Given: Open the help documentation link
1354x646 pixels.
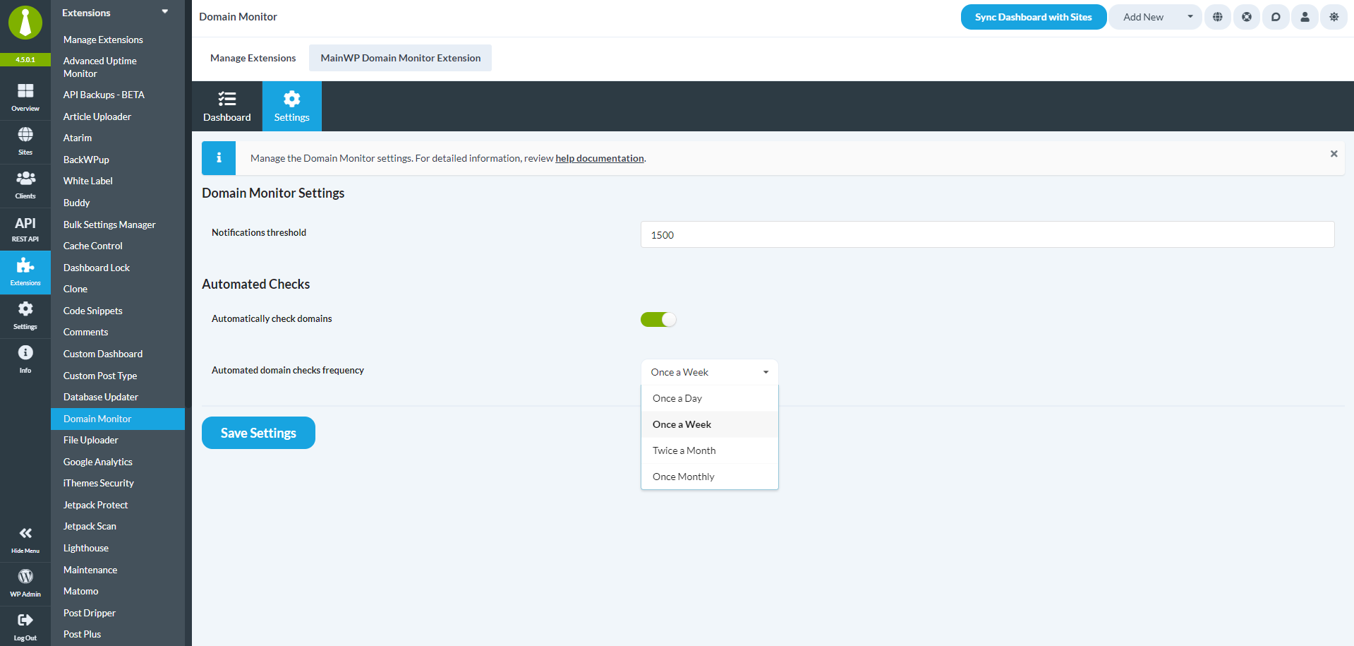Looking at the screenshot, I should click(x=600, y=158).
